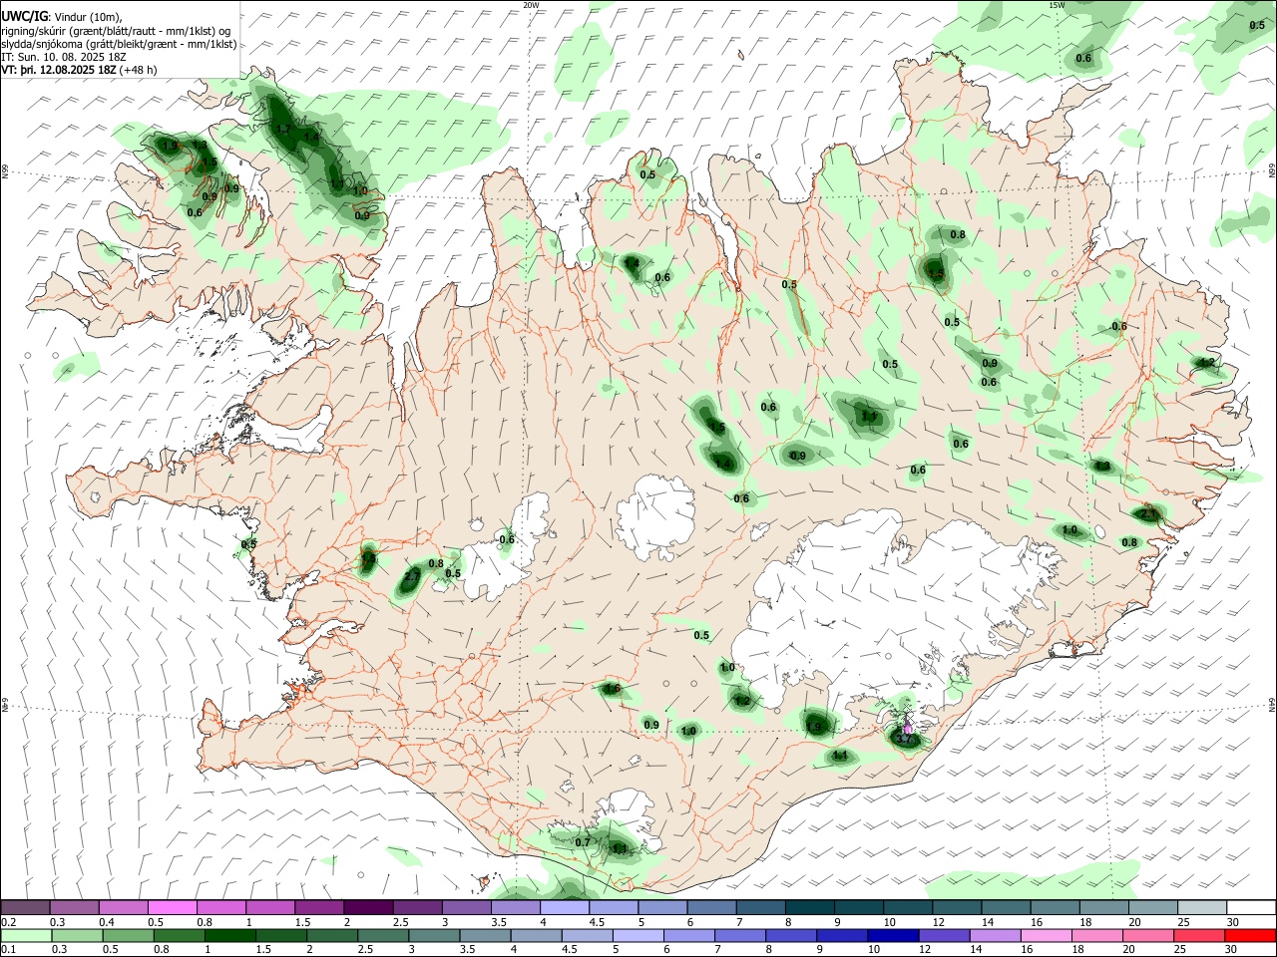The width and height of the screenshot is (1277, 957).
Task: Click the "1.6" precipitation value in south Iceland
Action: click(613, 689)
